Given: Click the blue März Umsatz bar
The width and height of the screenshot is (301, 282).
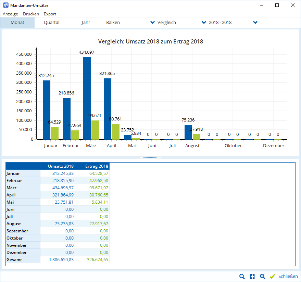Looking at the screenshot, I should pyautogui.click(x=87, y=99).
